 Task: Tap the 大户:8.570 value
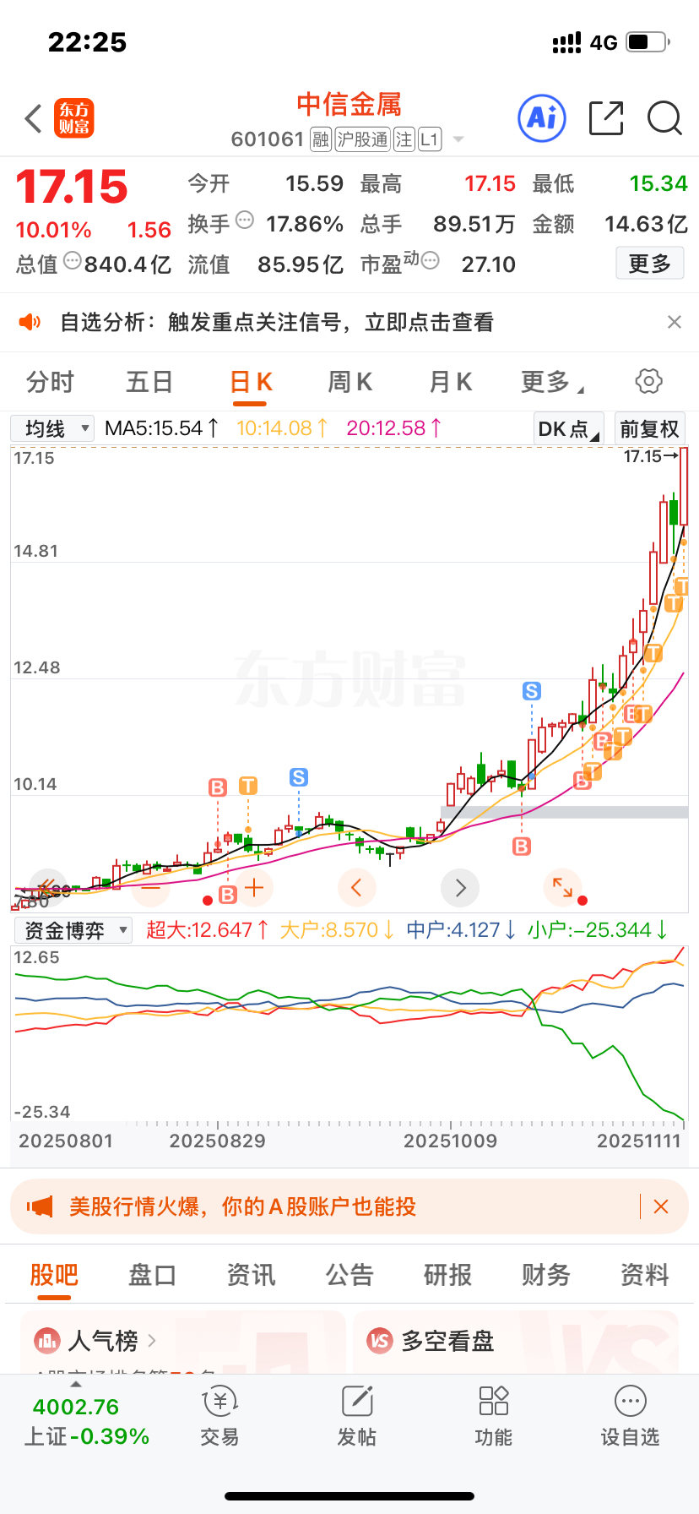coord(337,930)
